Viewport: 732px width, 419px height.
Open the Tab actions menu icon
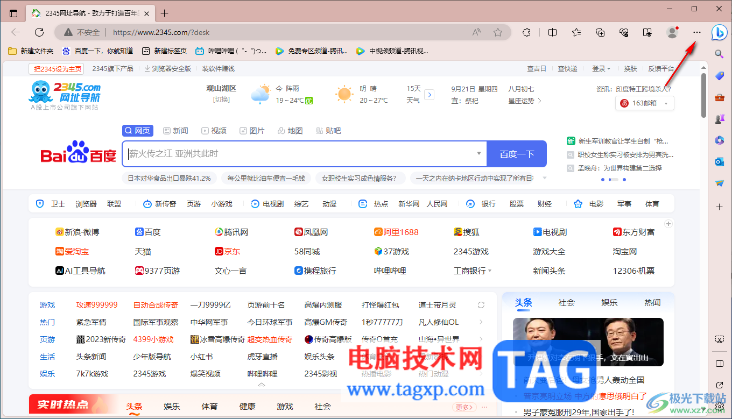[13, 13]
